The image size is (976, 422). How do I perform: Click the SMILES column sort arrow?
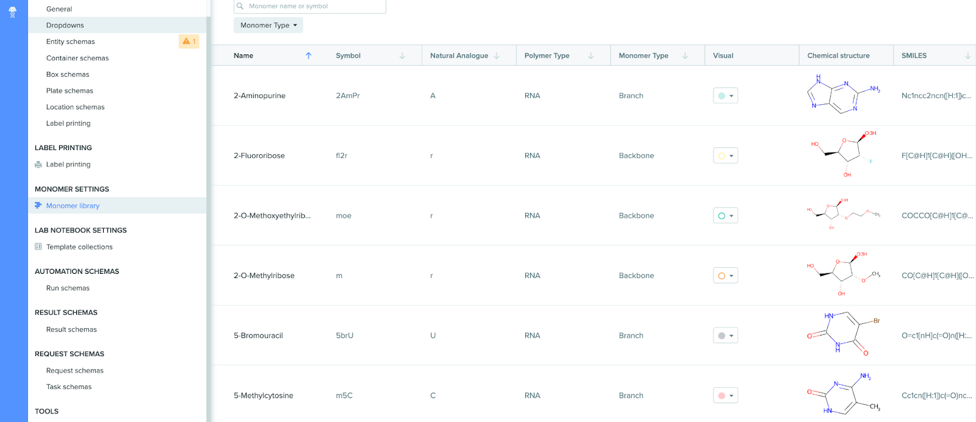coord(967,55)
